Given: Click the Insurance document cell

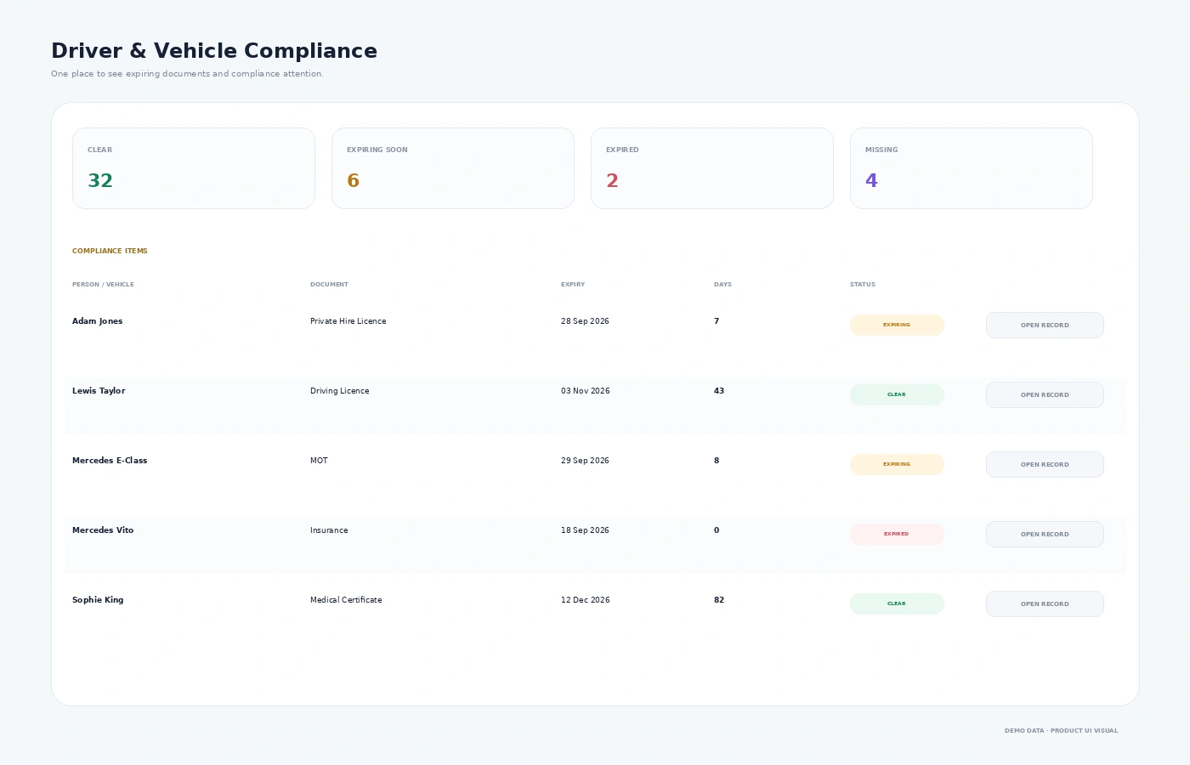Looking at the screenshot, I should point(329,530).
